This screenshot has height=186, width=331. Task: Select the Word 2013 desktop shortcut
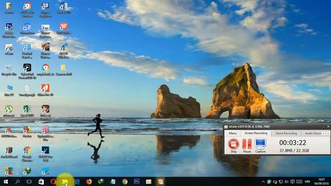pos(64,8)
